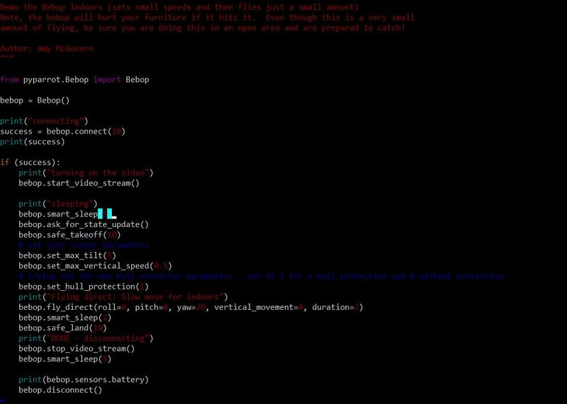Select the bebop.set_hull_protection line
Image resolution: width=567 pixels, height=404 pixels.
(83, 287)
